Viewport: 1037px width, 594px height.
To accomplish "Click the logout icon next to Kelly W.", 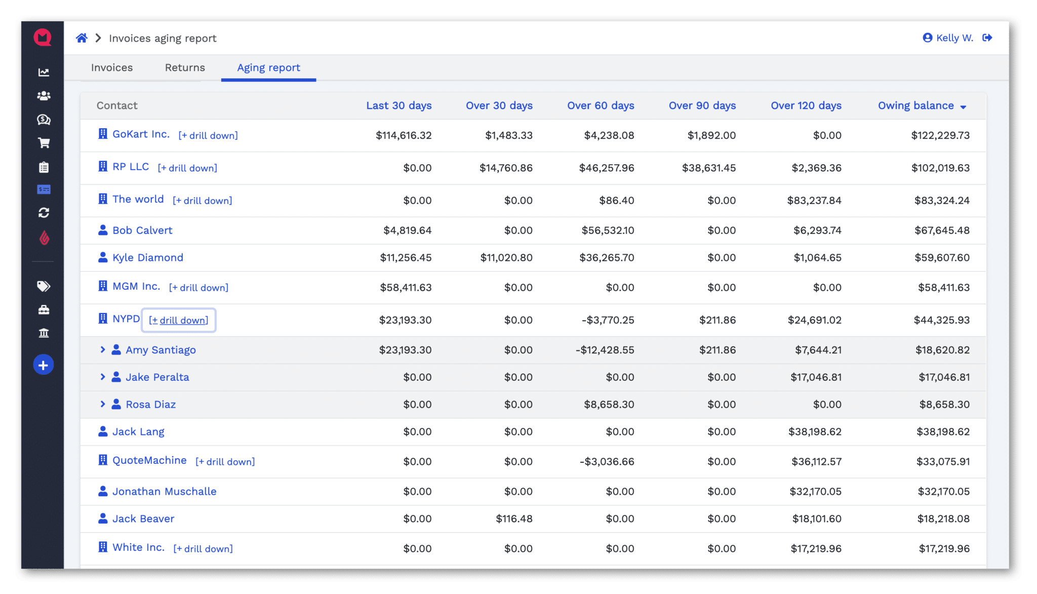I will point(987,38).
